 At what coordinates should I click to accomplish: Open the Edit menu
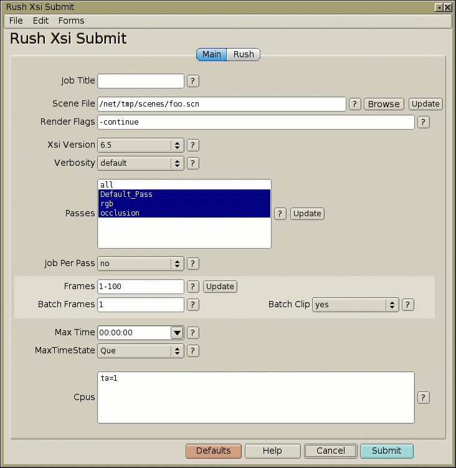pos(40,21)
